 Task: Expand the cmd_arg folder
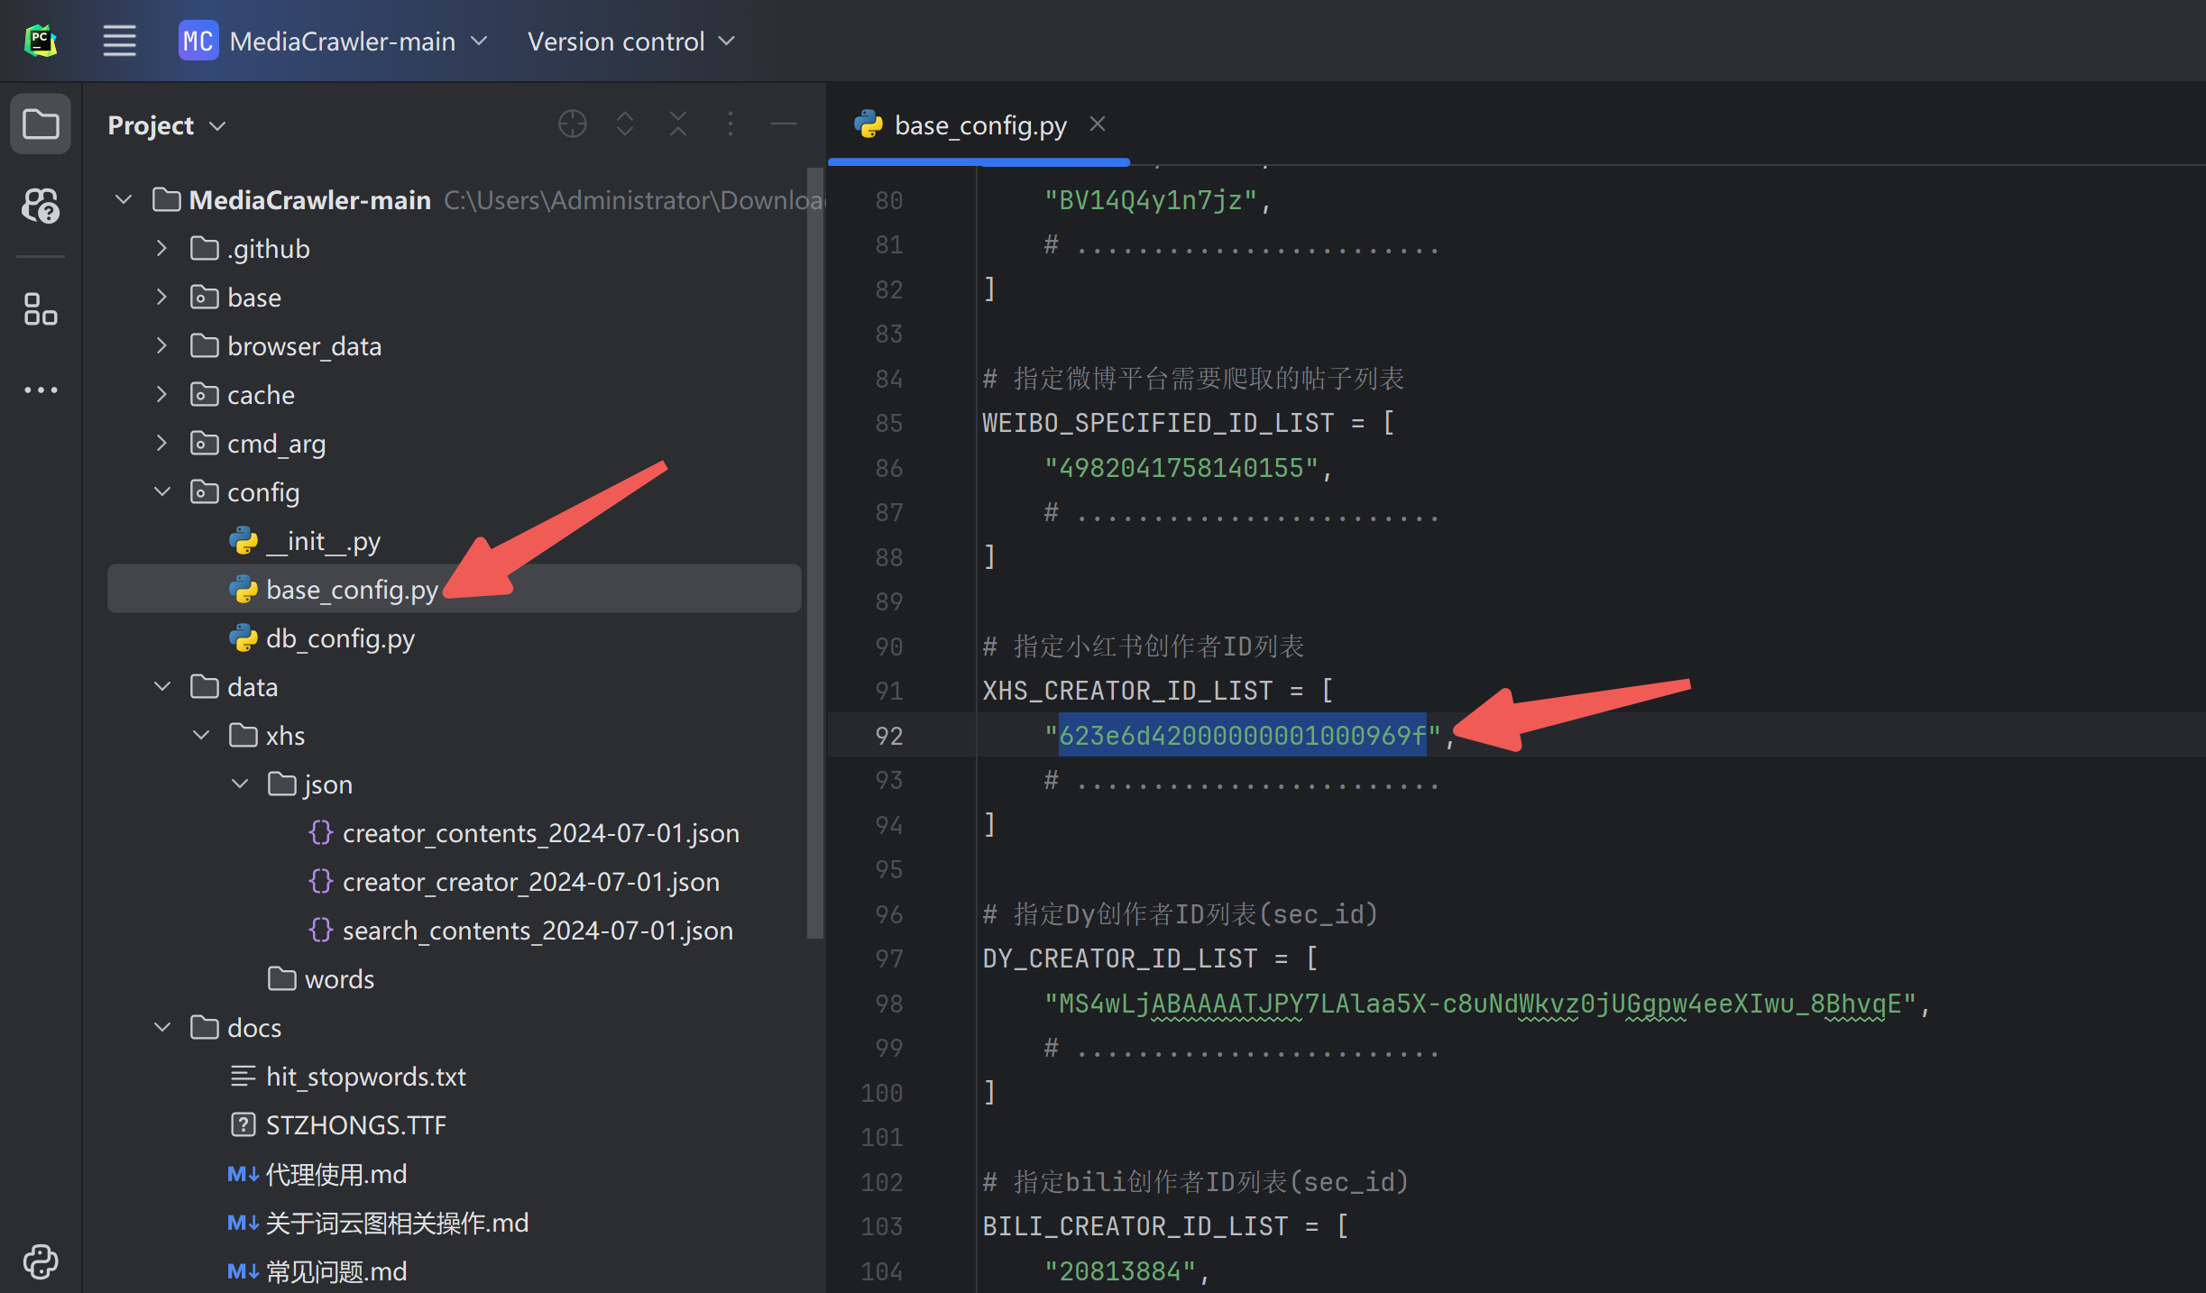pyautogui.click(x=162, y=443)
